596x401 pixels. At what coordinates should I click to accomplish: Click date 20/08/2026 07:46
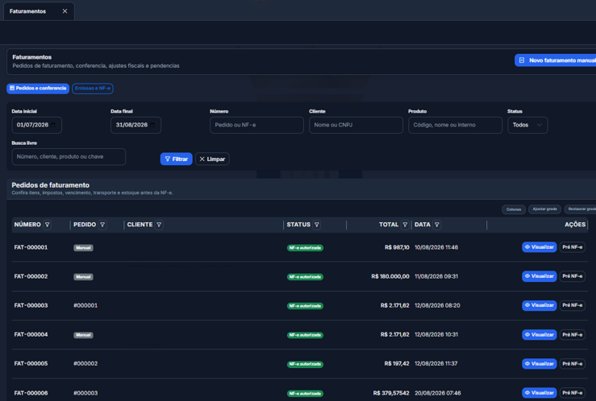click(x=437, y=393)
